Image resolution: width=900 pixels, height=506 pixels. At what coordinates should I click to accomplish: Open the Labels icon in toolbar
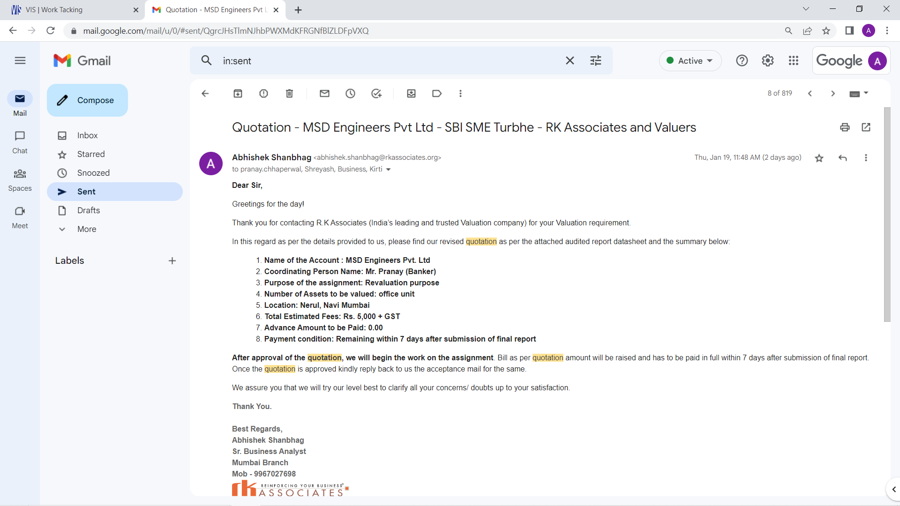(x=437, y=93)
